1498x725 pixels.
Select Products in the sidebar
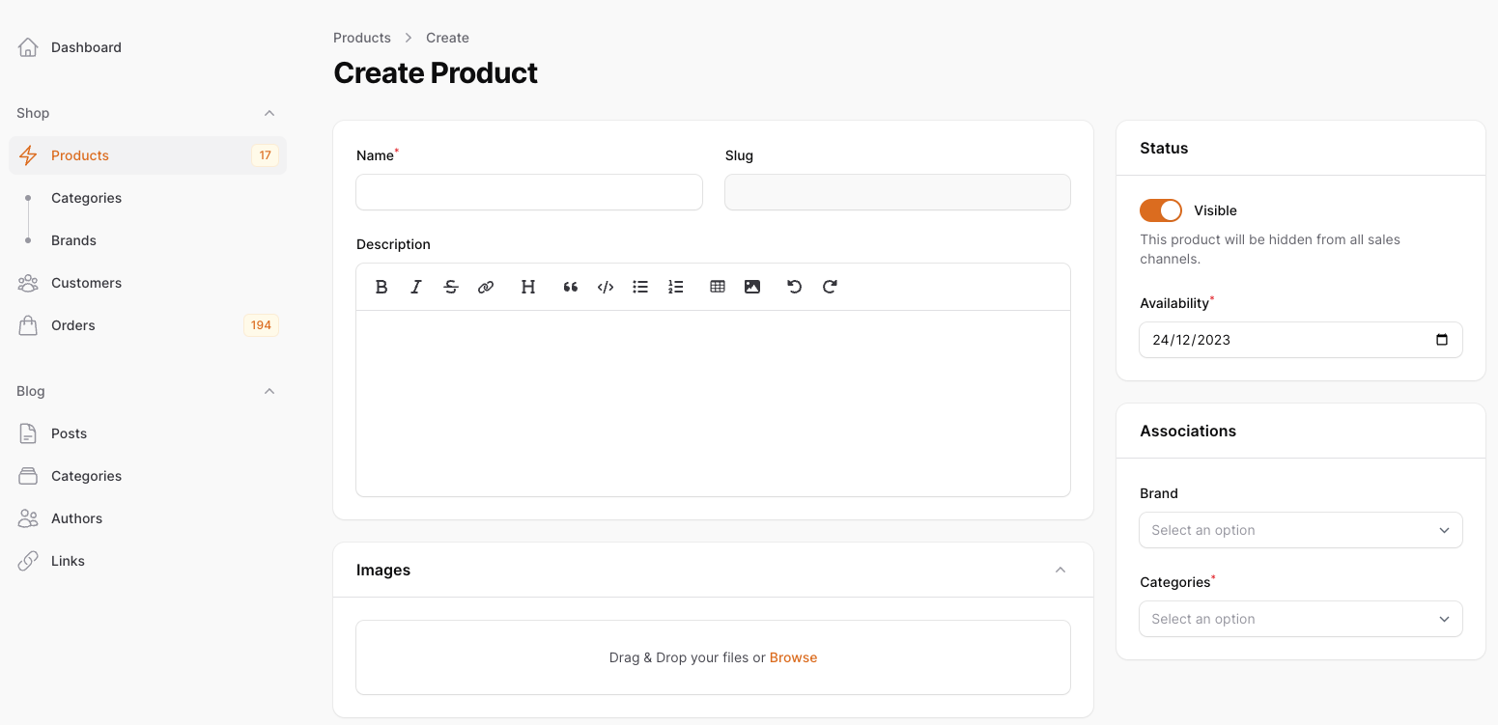[148, 155]
